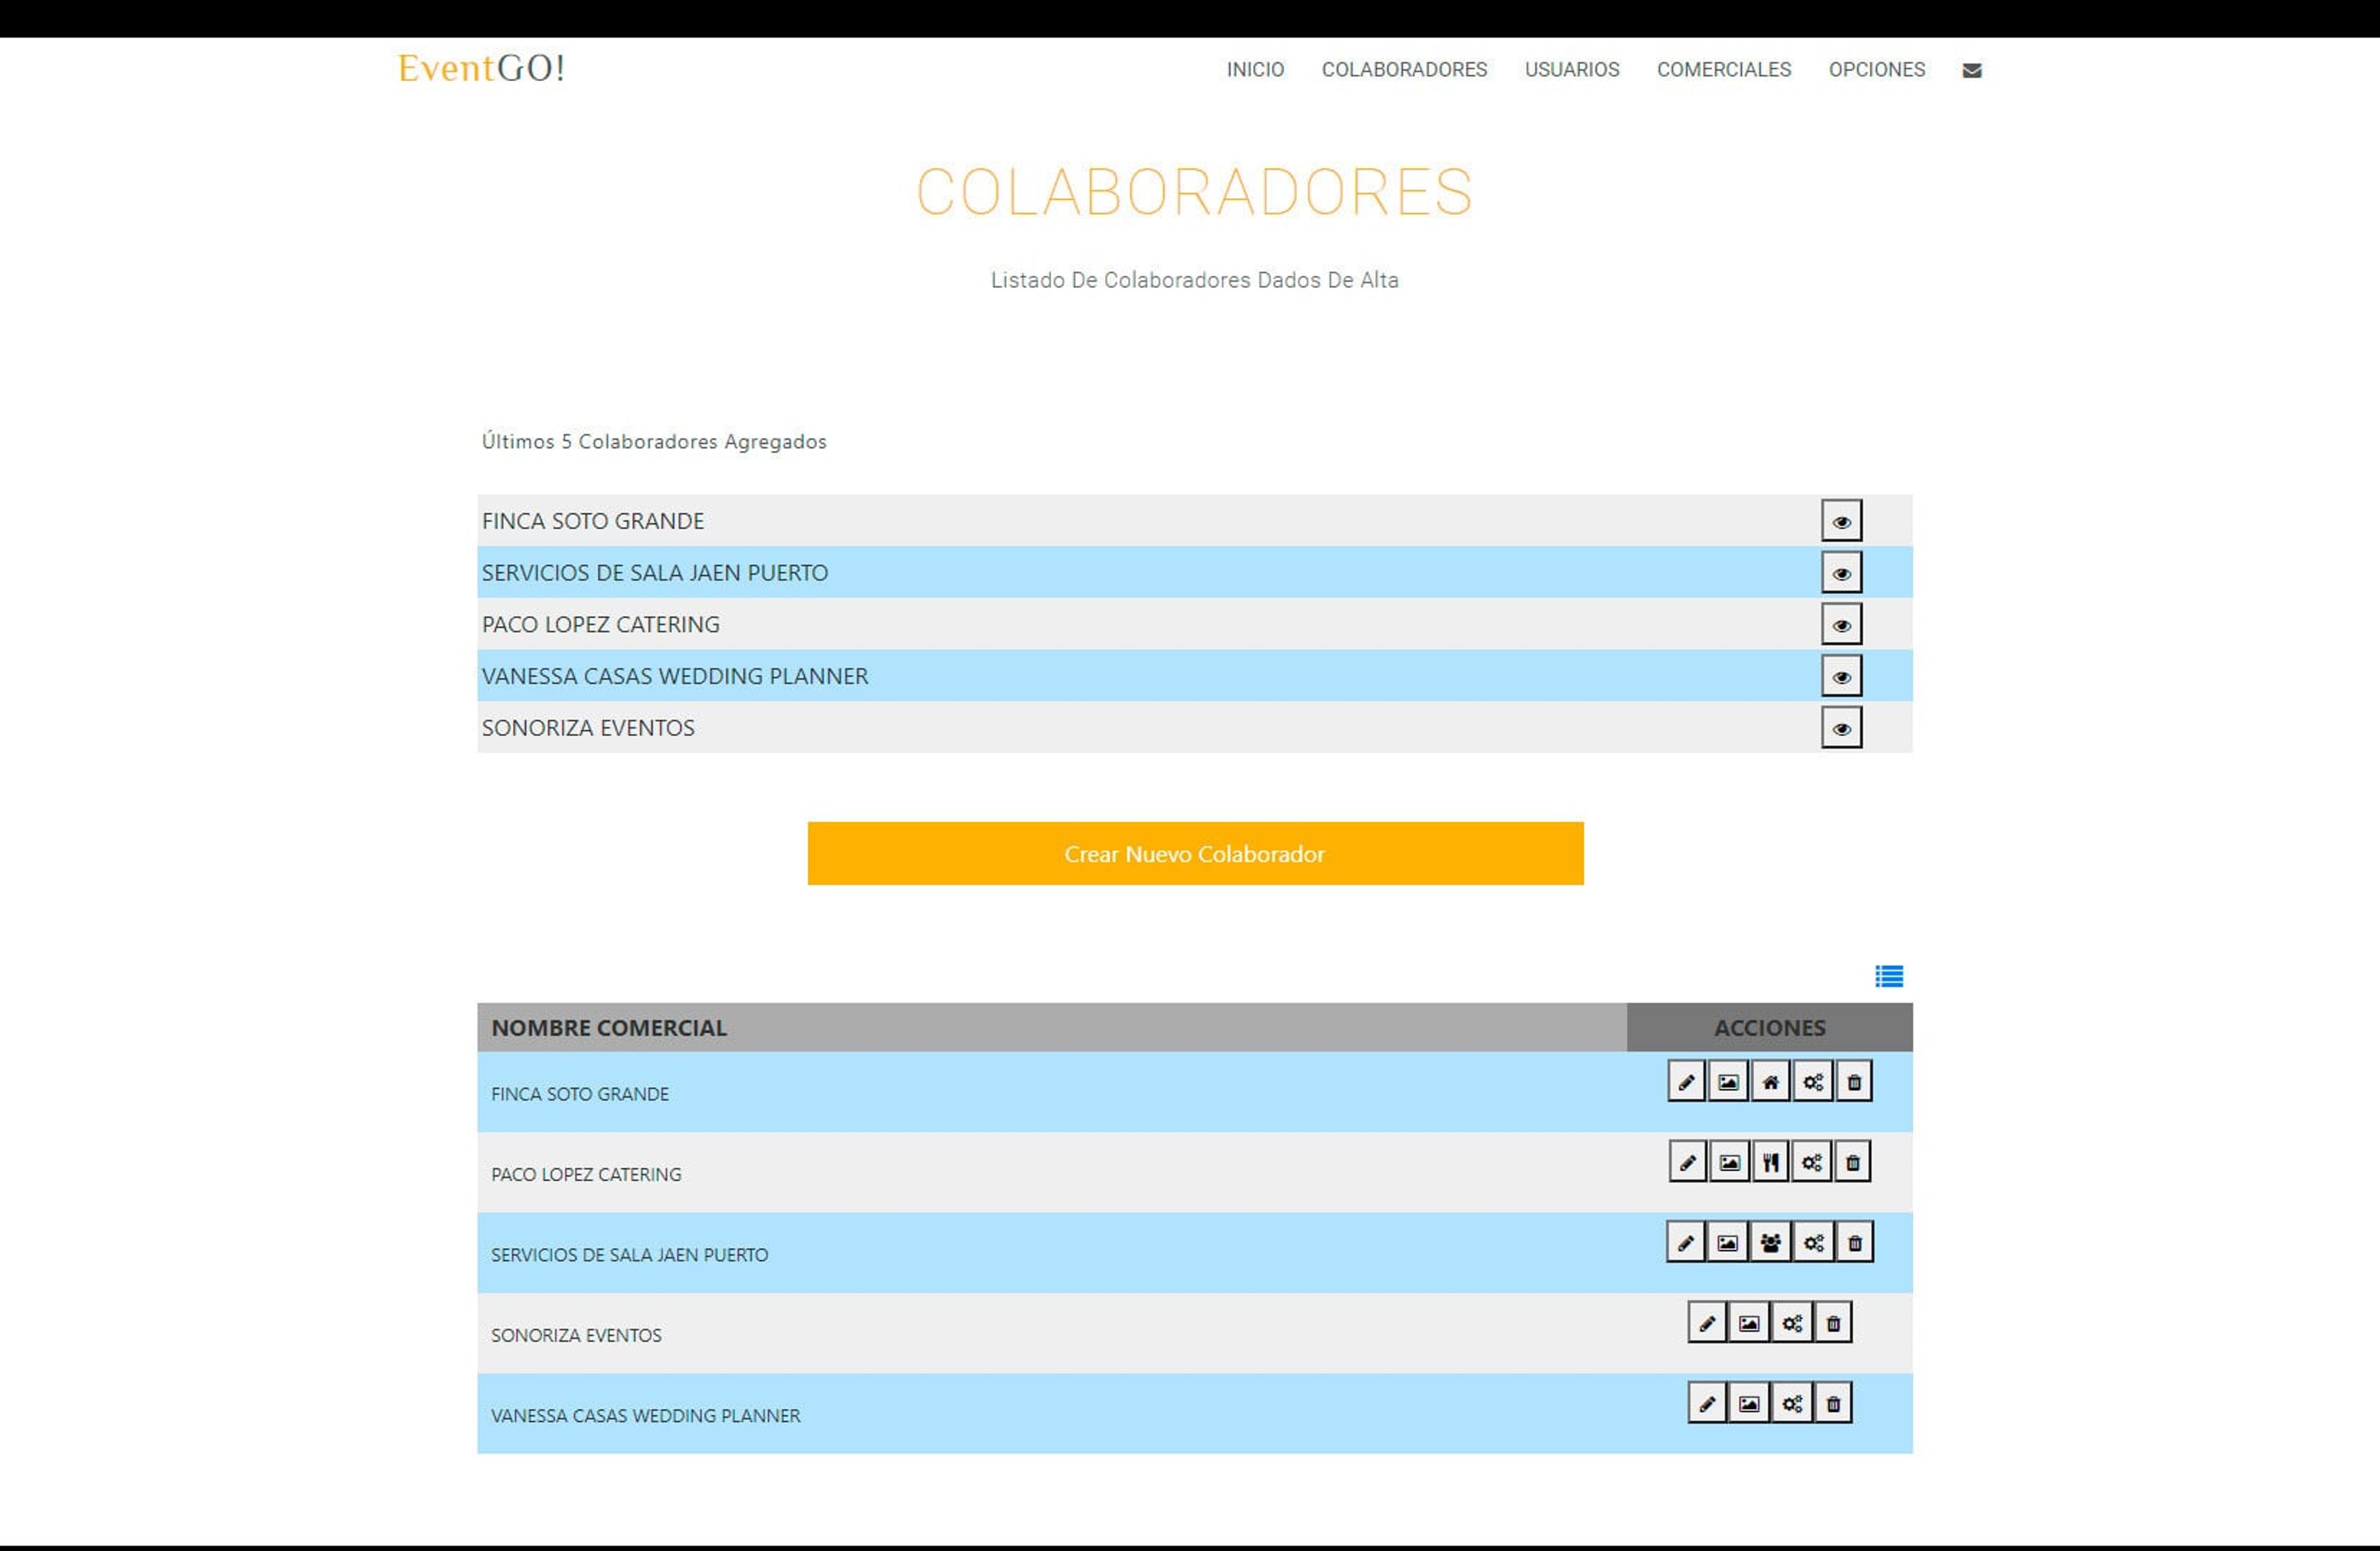Open the COMERCIALES menu item

[x=1723, y=70]
